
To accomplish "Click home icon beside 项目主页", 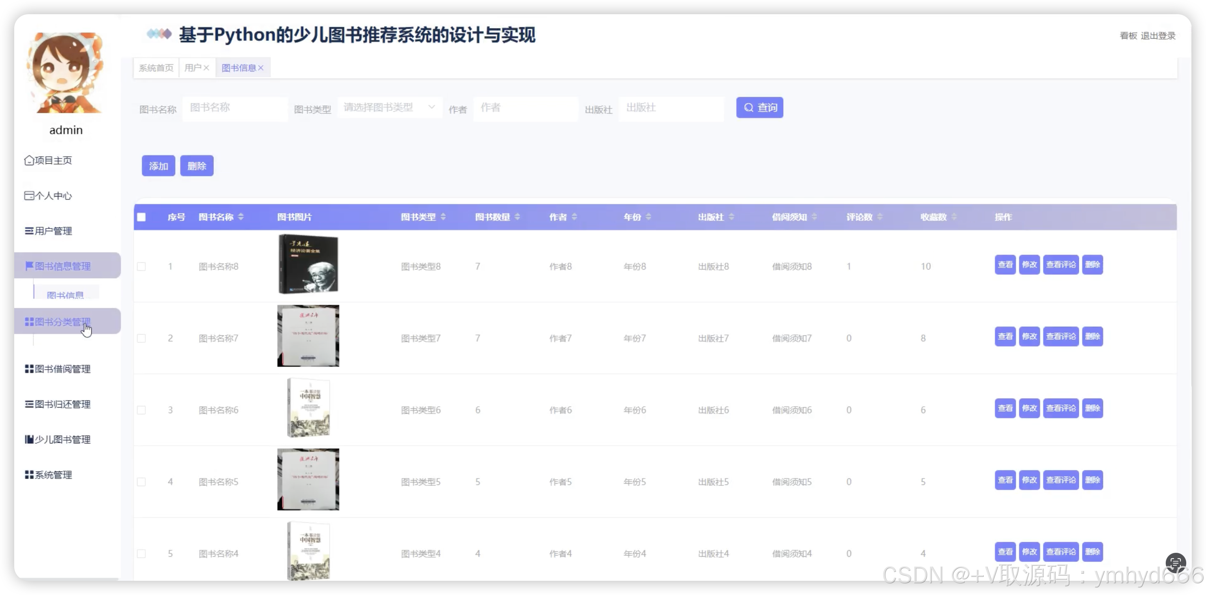I will [x=29, y=161].
